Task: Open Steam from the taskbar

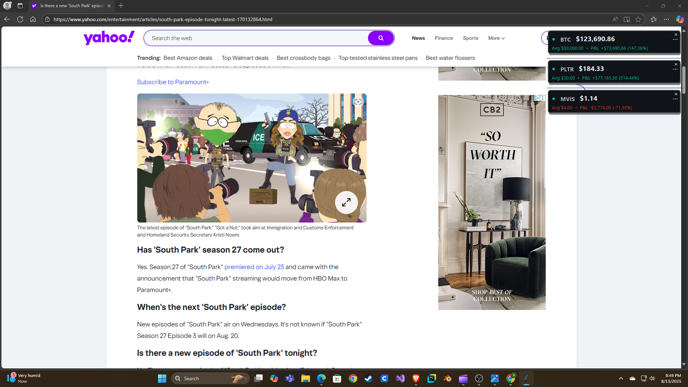Action: (368, 378)
